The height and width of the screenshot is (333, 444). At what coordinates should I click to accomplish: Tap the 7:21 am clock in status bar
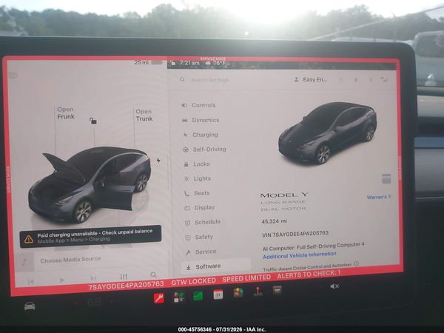189,63
